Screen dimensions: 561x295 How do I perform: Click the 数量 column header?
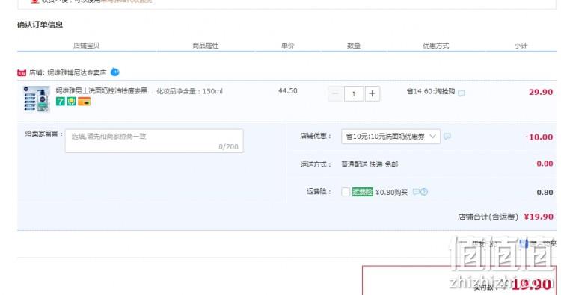point(354,46)
